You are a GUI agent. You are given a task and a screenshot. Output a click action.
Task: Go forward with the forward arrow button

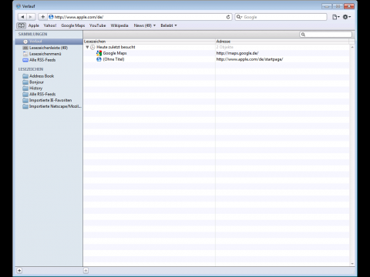(x=31, y=17)
